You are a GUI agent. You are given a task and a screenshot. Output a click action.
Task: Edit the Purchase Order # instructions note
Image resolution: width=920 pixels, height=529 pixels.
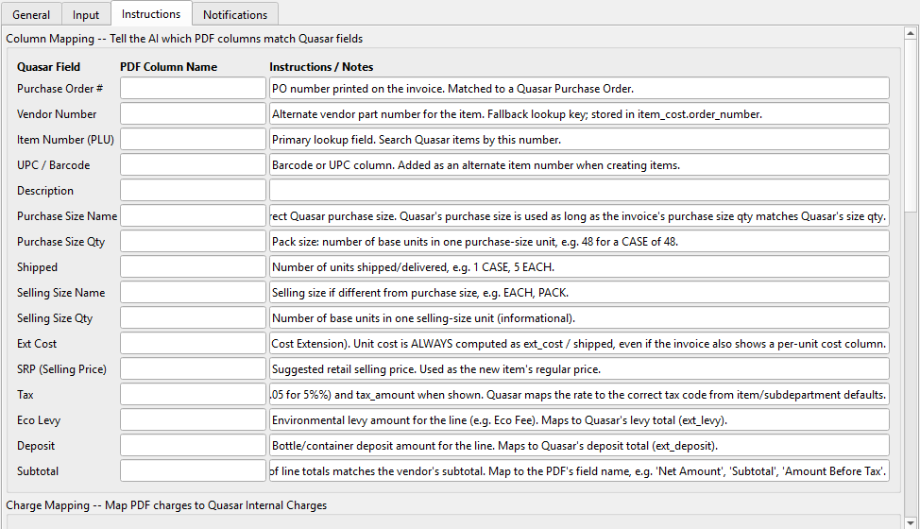pyautogui.click(x=579, y=89)
